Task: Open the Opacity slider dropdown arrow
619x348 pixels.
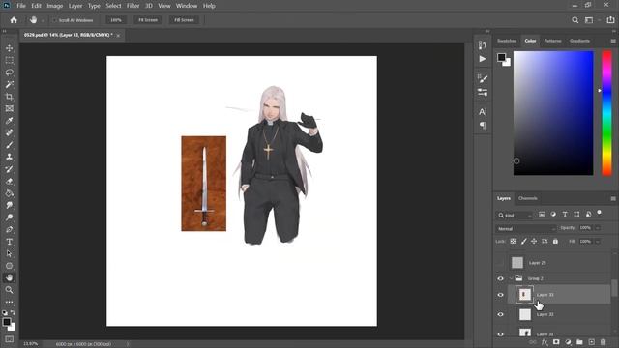Action: pyautogui.click(x=598, y=228)
